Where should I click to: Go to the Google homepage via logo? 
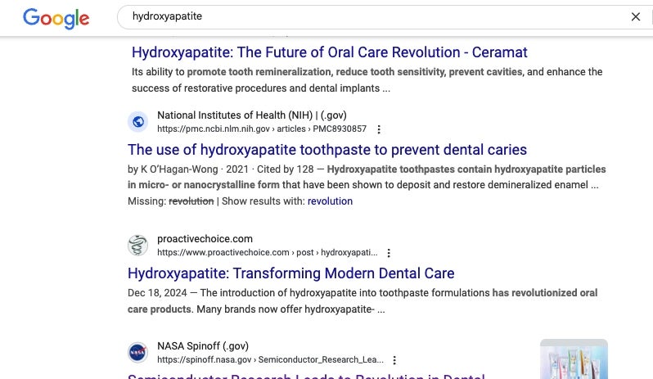coord(56,18)
